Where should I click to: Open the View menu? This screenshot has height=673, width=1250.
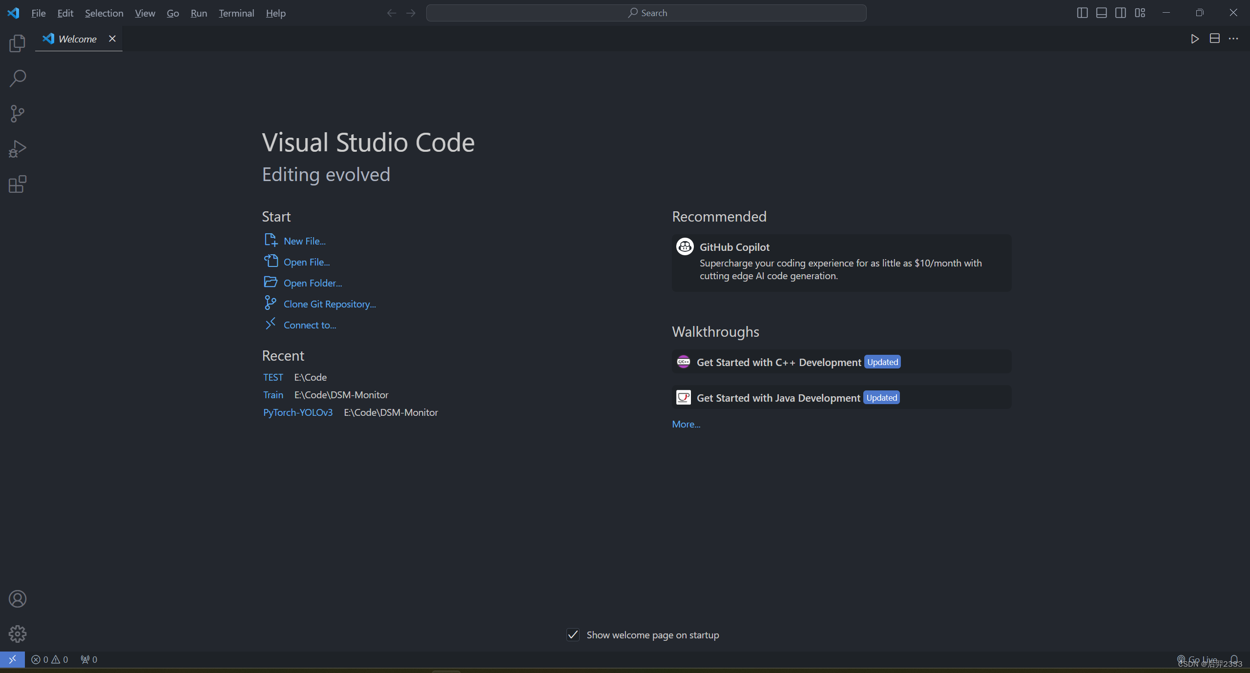point(145,13)
